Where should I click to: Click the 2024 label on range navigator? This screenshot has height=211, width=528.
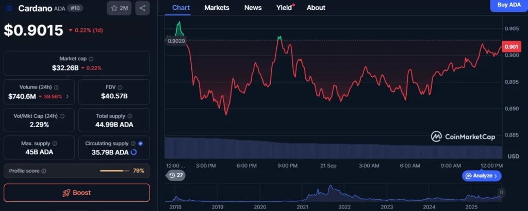(x=429, y=207)
